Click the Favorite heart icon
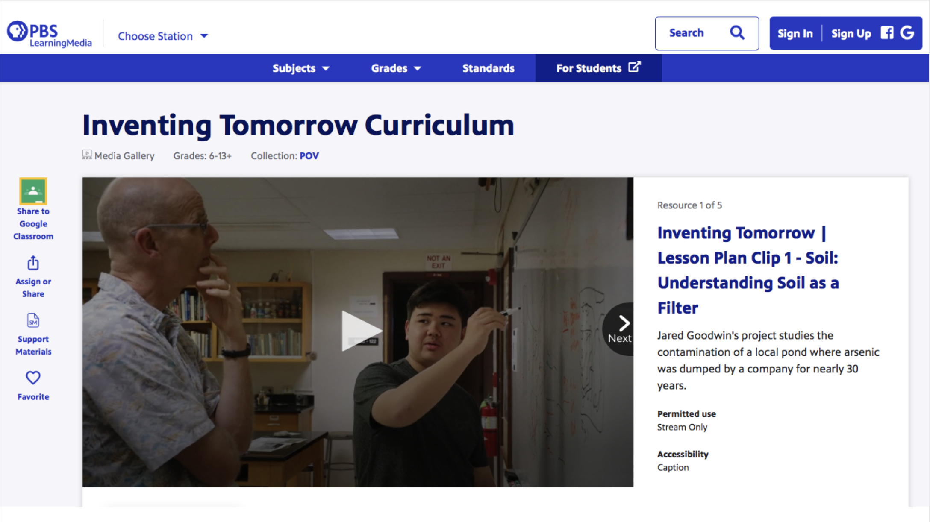This screenshot has height=522, width=930. 33,378
